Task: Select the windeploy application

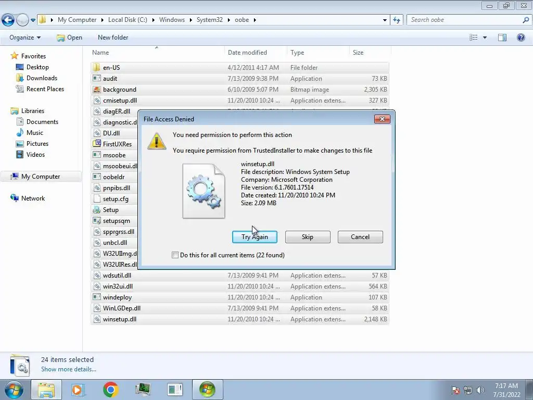Action: 239,297
